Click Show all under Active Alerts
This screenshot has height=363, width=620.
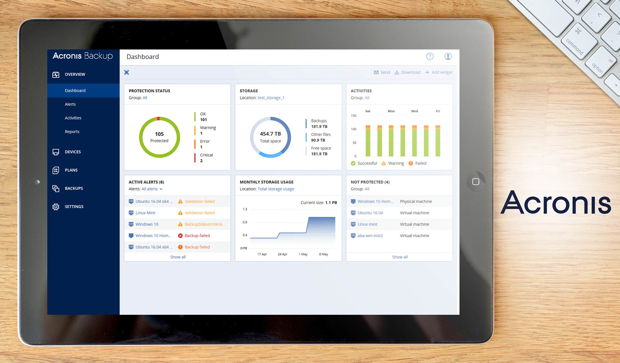point(178,257)
